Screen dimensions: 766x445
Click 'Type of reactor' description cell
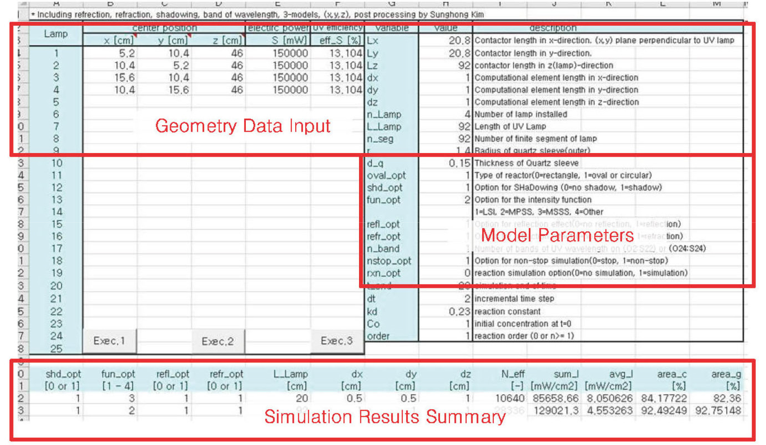pyautogui.click(x=563, y=175)
